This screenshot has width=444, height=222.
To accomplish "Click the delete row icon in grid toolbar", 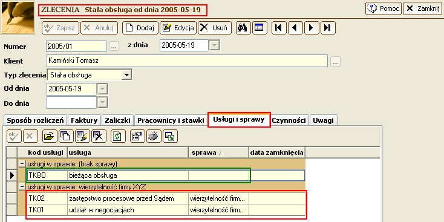I will (99, 136).
